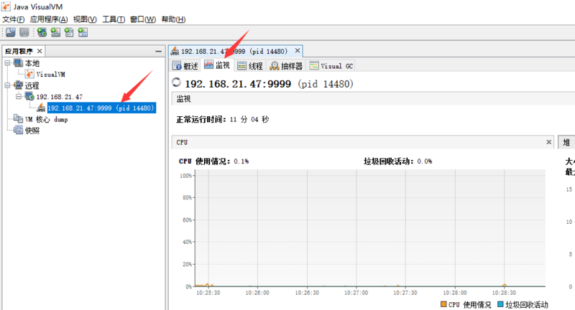The width and height of the screenshot is (575, 310).
Task: Switch to the 概述 tab
Action: tap(185, 66)
